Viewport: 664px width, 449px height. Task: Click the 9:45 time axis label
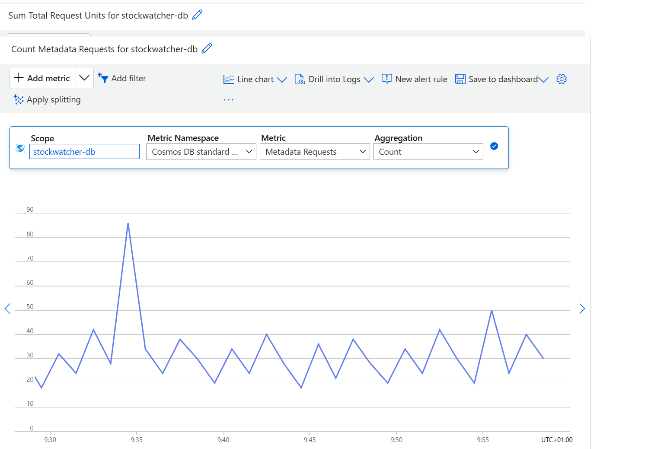coord(310,440)
